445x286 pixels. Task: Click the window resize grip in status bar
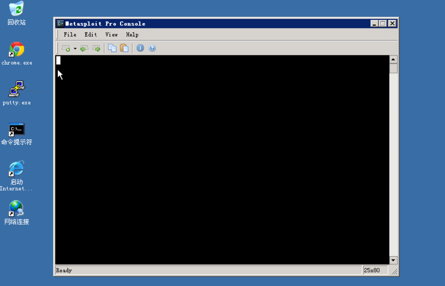coord(394,271)
